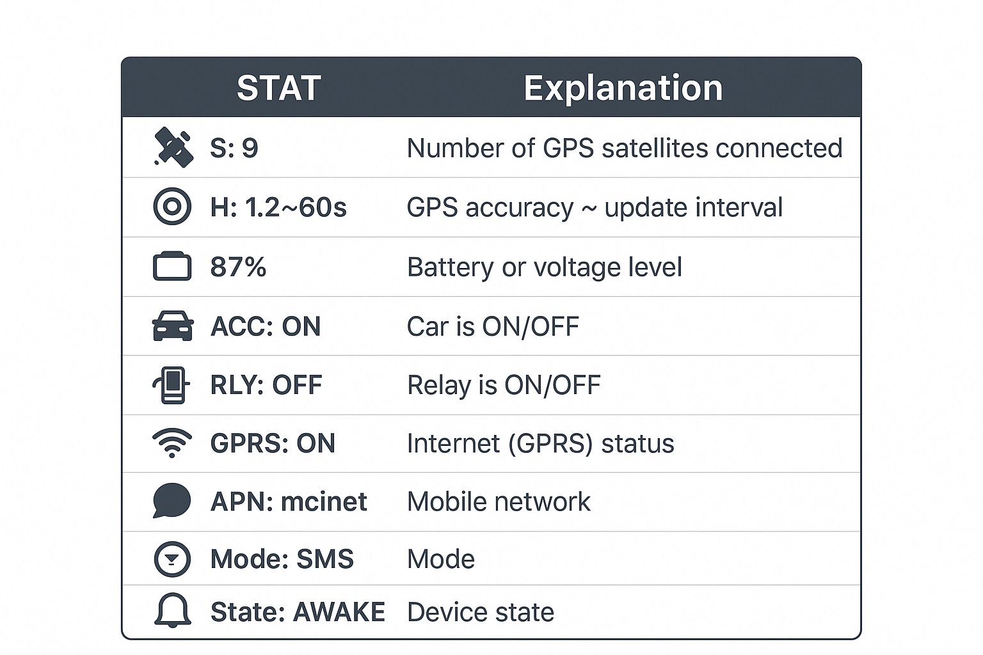
Task: Click the relay device icon
Action: [172, 385]
